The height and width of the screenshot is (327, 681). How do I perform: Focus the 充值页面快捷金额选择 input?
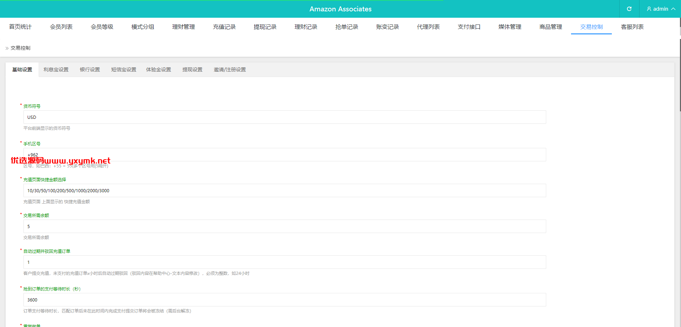pyautogui.click(x=284, y=190)
